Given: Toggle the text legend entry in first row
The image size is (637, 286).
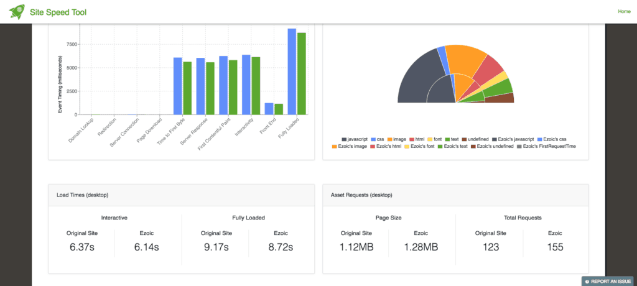Looking at the screenshot, I should (452, 139).
